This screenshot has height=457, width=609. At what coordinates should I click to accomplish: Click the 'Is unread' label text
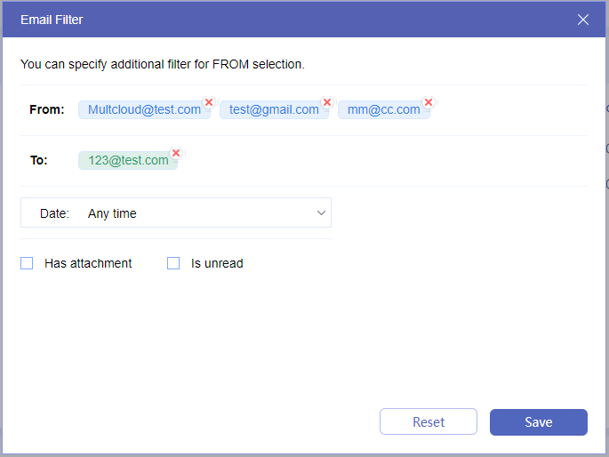217,263
